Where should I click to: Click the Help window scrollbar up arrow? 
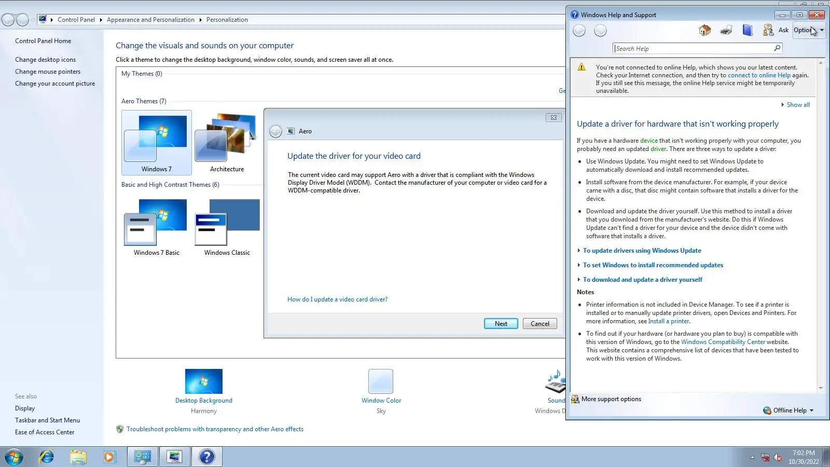[821, 63]
